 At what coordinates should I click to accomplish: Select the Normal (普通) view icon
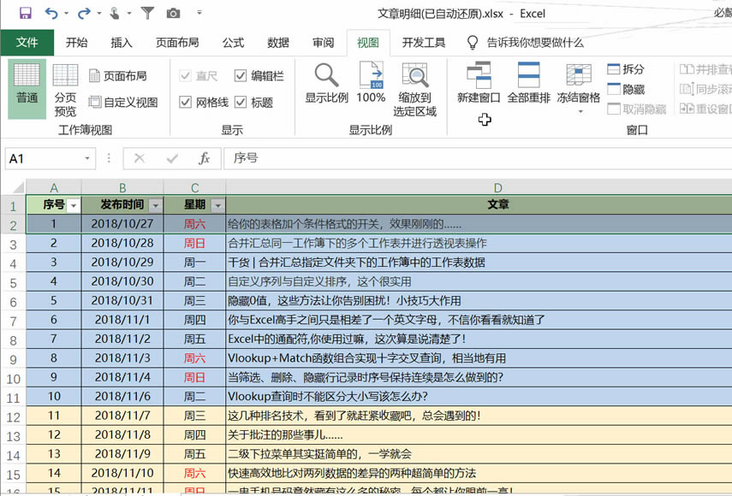27,83
